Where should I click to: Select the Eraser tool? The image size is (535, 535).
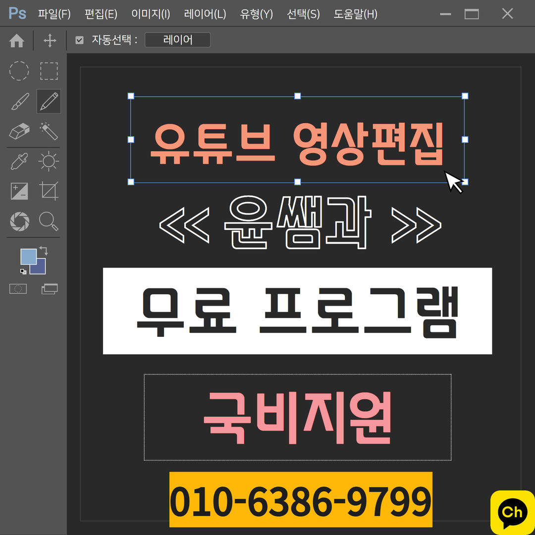(x=19, y=131)
